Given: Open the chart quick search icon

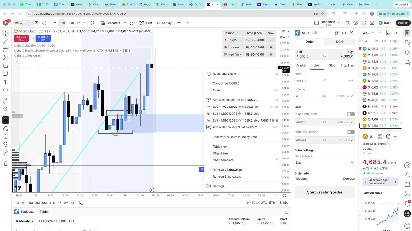Looking at the screenshot, I should tap(348, 23).
